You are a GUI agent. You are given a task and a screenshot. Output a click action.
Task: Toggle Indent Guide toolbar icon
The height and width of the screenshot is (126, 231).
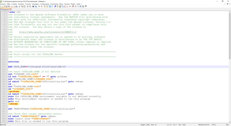point(55,6)
